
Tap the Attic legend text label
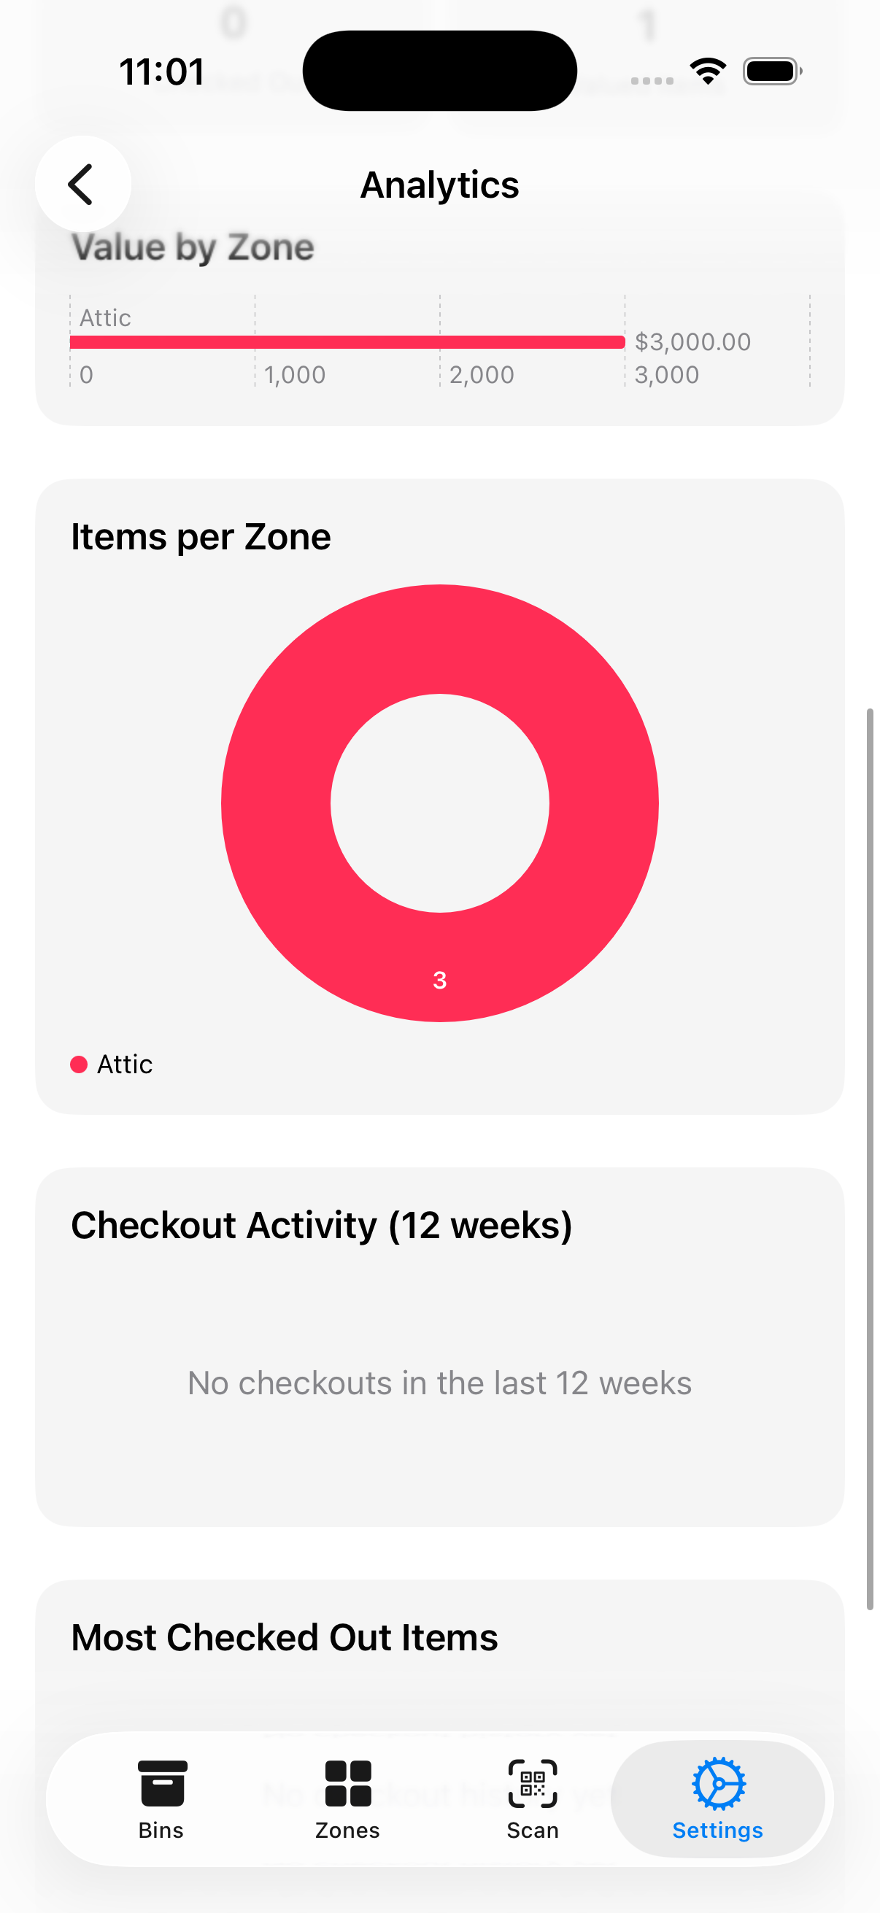click(124, 1064)
